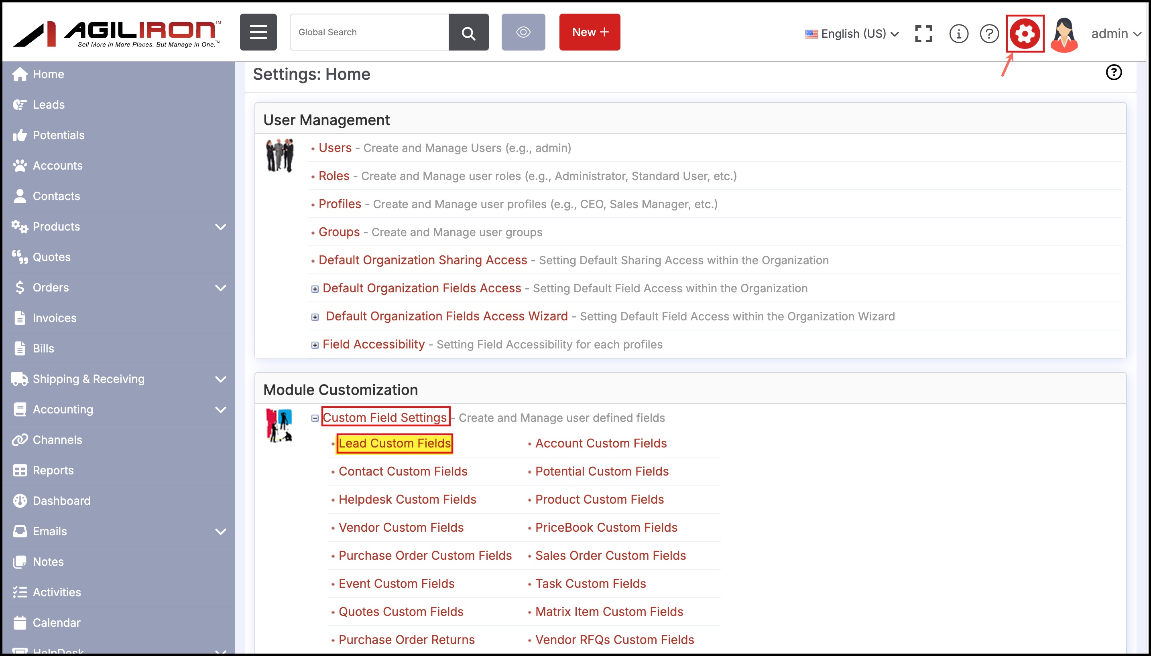Click the global search magnifier button
This screenshot has width=1151, height=656.
[x=468, y=32]
